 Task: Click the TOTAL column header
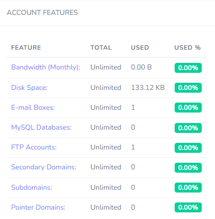coord(101,47)
